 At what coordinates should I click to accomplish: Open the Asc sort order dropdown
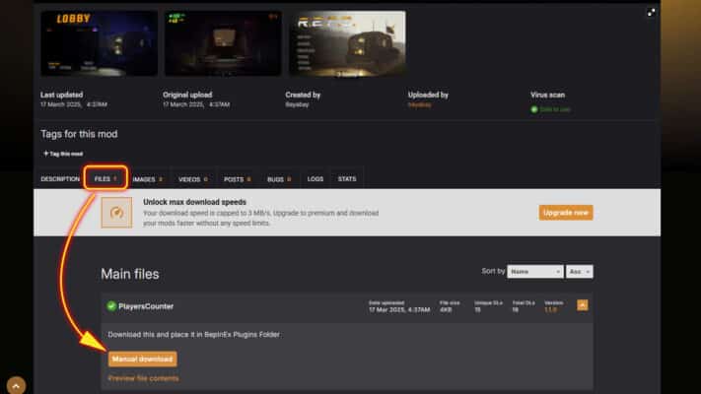(580, 272)
